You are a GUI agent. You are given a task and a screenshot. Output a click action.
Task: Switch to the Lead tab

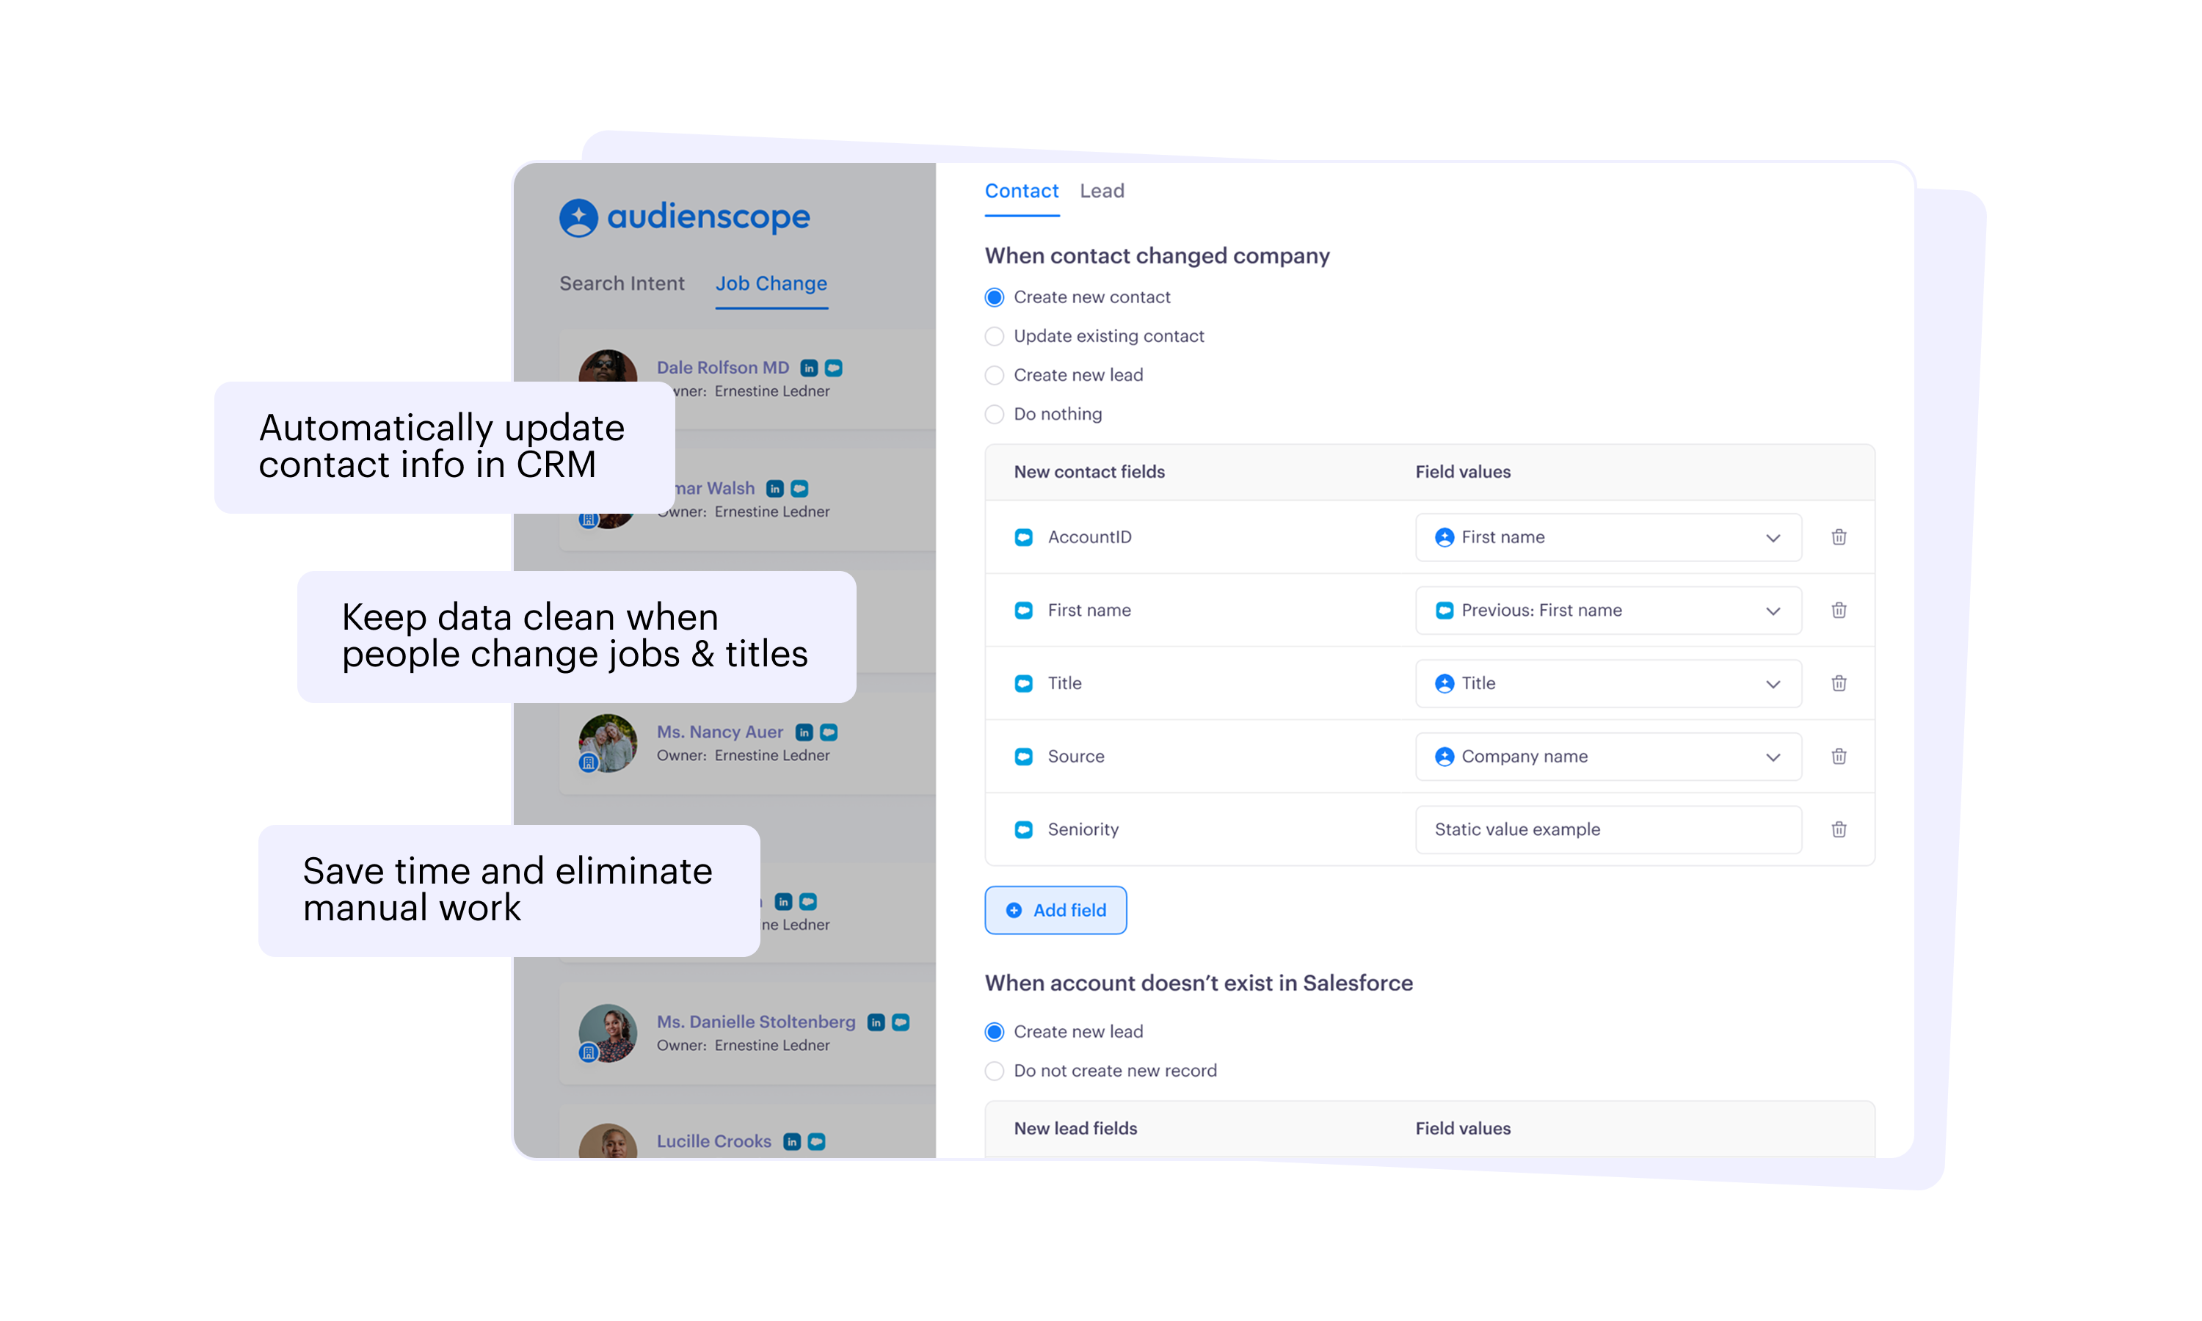pos(1101,191)
